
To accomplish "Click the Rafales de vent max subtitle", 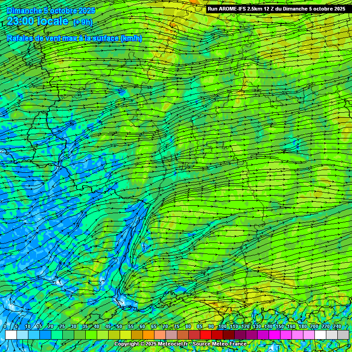I will point(74,38).
